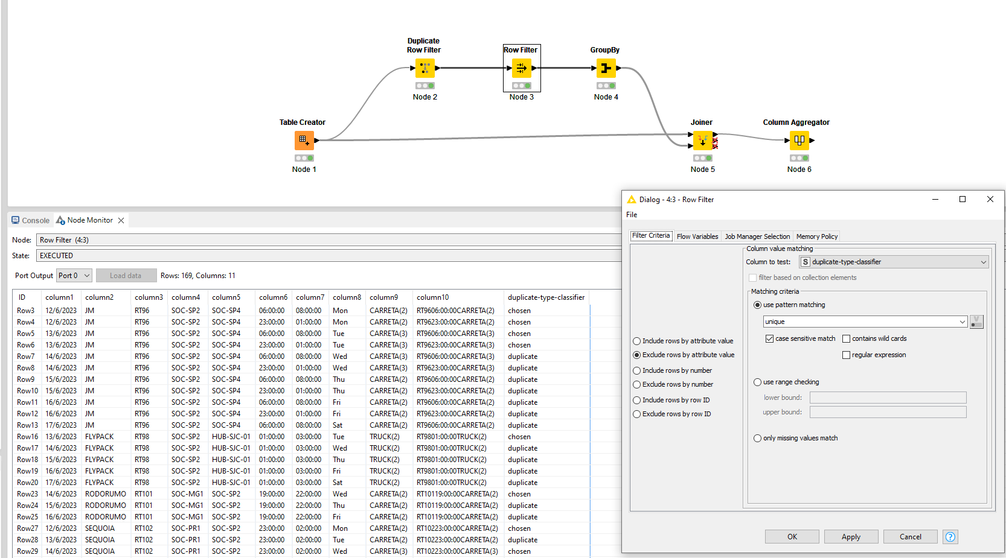
Task: Select only missing values match option
Action: click(x=796, y=438)
